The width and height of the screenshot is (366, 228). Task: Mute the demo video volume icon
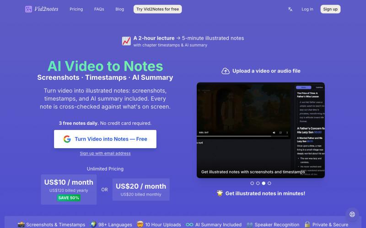(x=274, y=133)
